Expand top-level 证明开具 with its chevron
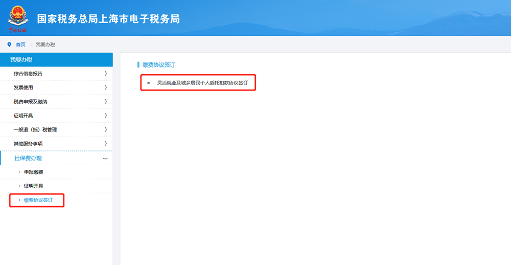 click(x=105, y=116)
